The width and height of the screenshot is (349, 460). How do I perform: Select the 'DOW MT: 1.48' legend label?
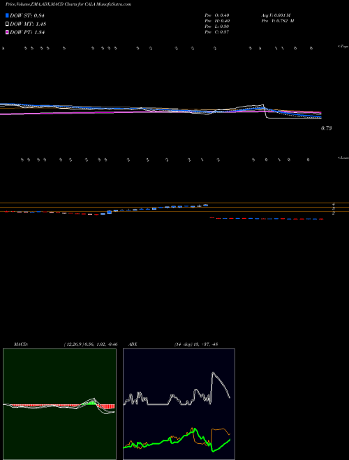click(x=28, y=24)
